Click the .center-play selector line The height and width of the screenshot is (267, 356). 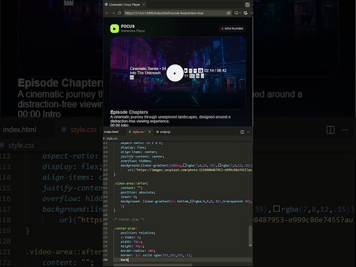125,229
